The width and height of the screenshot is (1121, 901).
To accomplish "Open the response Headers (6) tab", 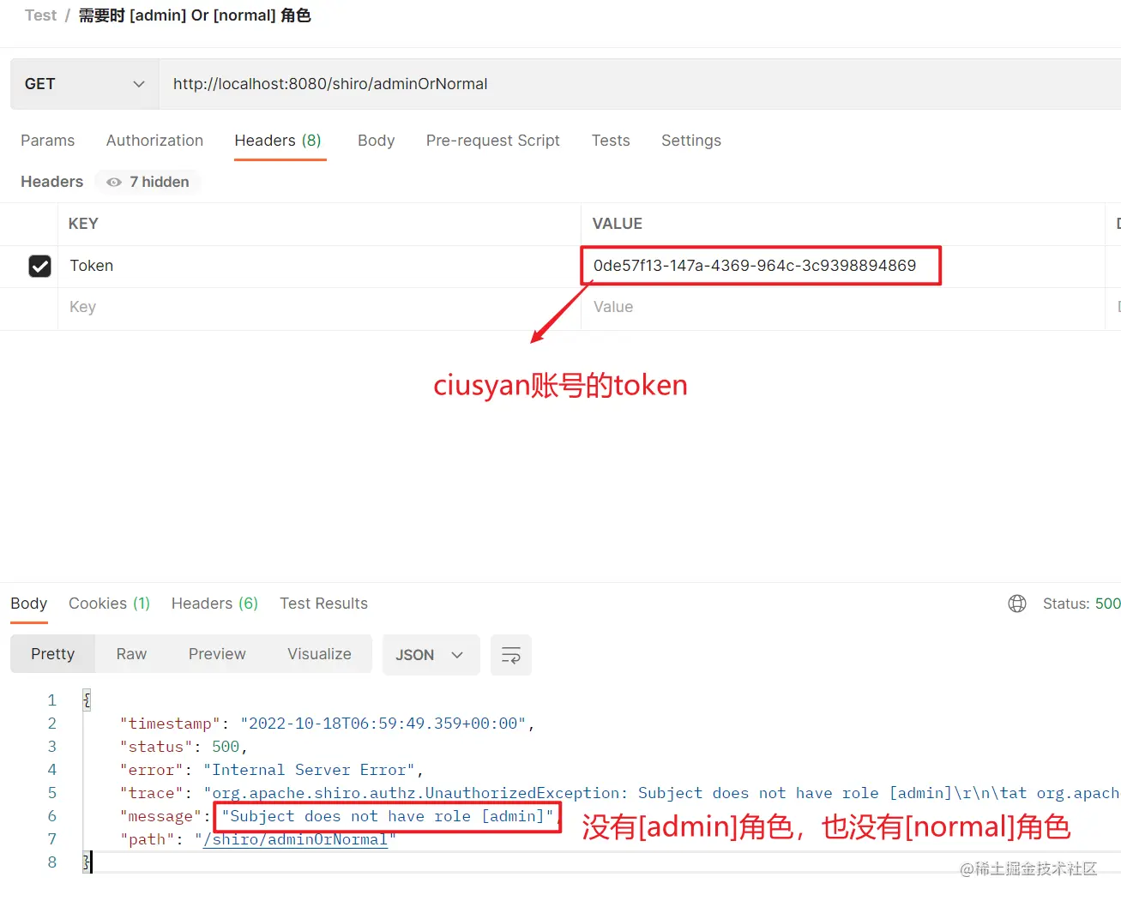I will point(214,604).
